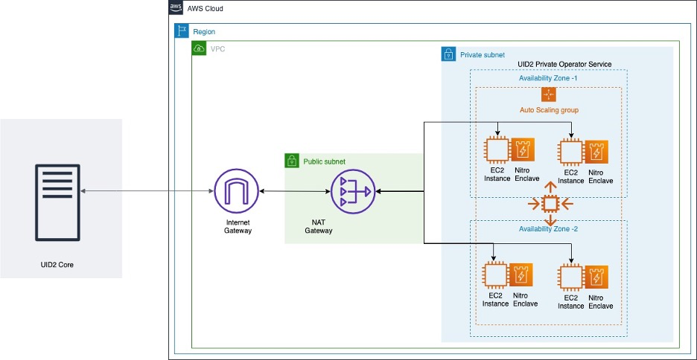Select the "NAT Gateway" caption
This screenshot has height=360, width=697.
coord(318,226)
